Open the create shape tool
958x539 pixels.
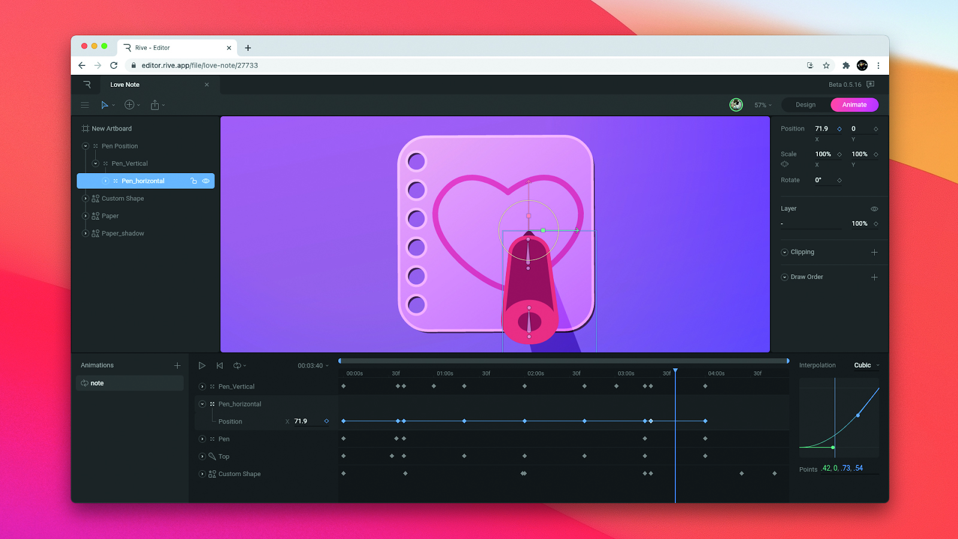pyautogui.click(x=129, y=105)
